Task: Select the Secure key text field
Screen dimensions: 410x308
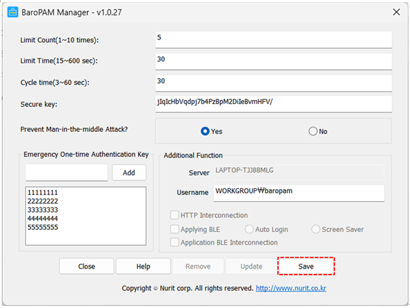Action: (x=273, y=104)
